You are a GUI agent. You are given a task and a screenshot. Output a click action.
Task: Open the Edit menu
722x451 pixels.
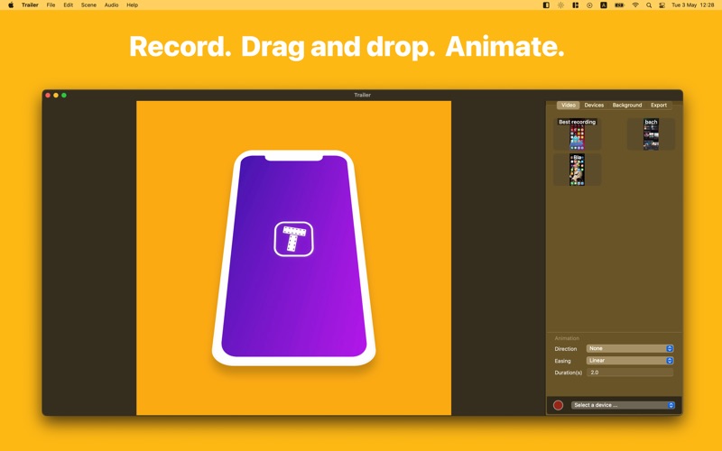point(69,5)
